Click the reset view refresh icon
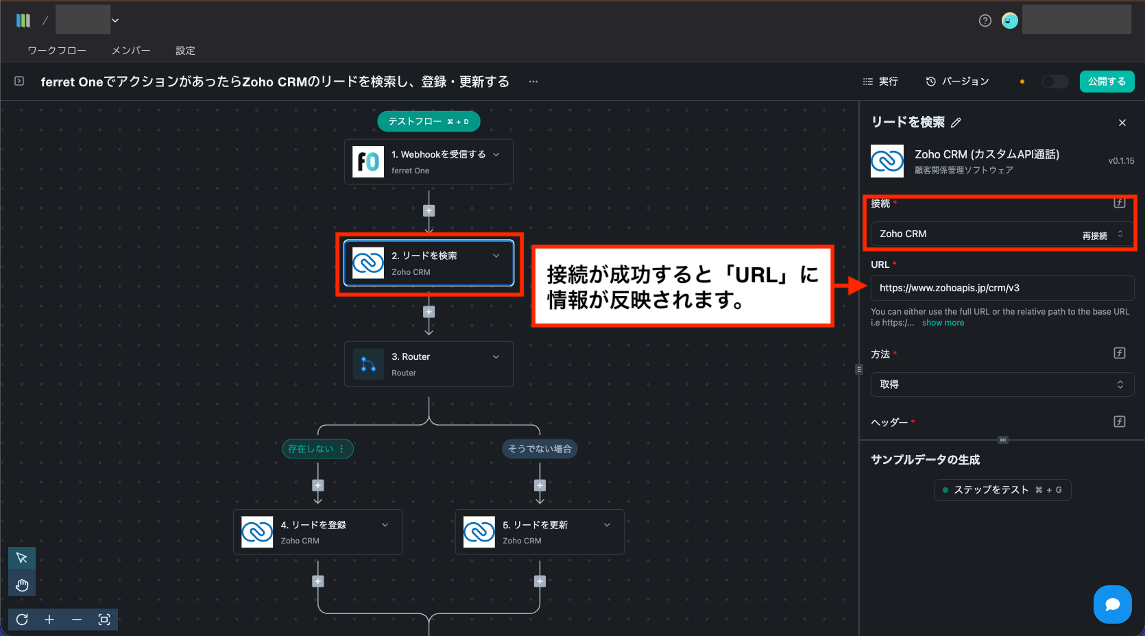The width and height of the screenshot is (1145, 636). (22, 620)
